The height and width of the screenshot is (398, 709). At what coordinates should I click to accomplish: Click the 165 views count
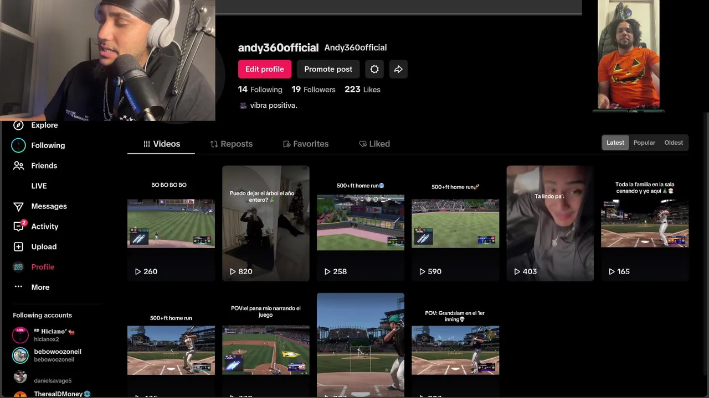pos(623,271)
